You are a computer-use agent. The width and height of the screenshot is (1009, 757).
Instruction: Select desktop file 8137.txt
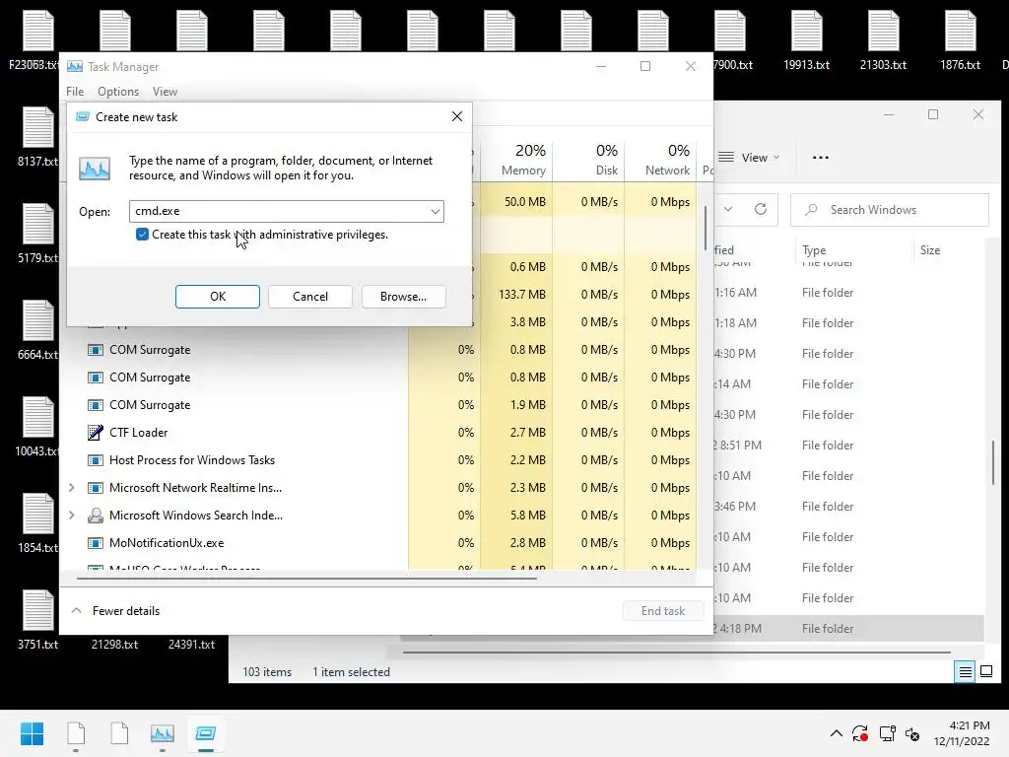pyautogui.click(x=37, y=137)
